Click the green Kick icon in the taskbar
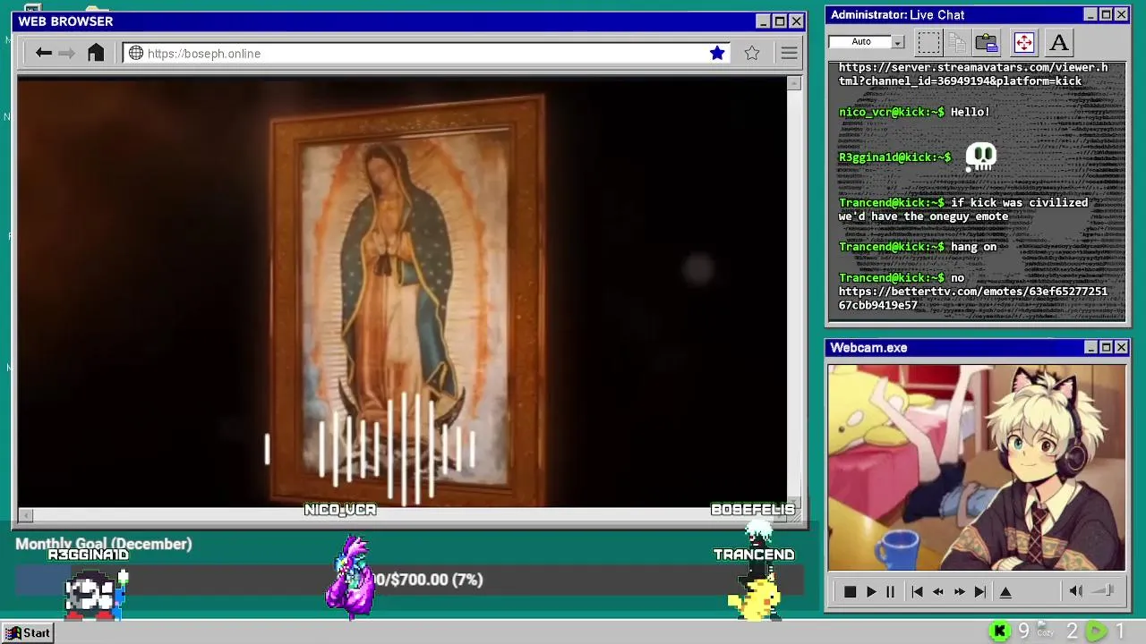The width and height of the screenshot is (1146, 644). pyautogui.click(x=1000, y=631)
